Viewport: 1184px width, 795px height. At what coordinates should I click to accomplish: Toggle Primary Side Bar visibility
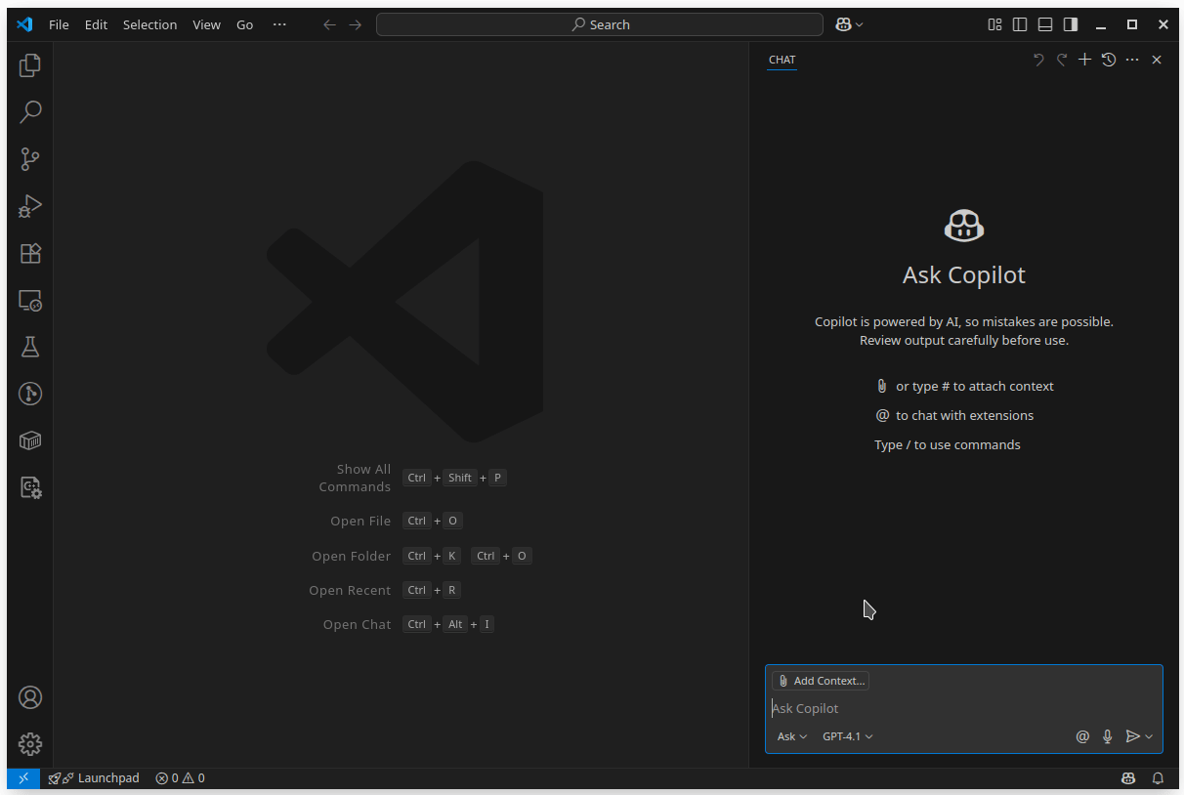[x=1020, y=24]
